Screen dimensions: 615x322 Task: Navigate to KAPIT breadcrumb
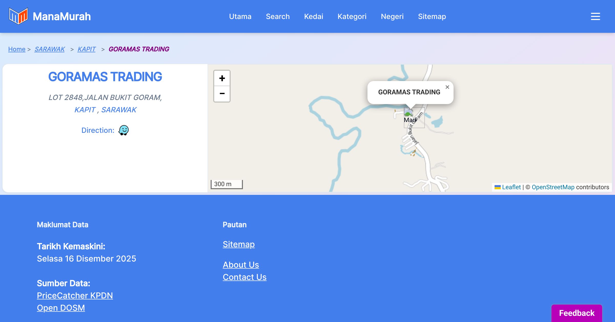click(87, 49)
